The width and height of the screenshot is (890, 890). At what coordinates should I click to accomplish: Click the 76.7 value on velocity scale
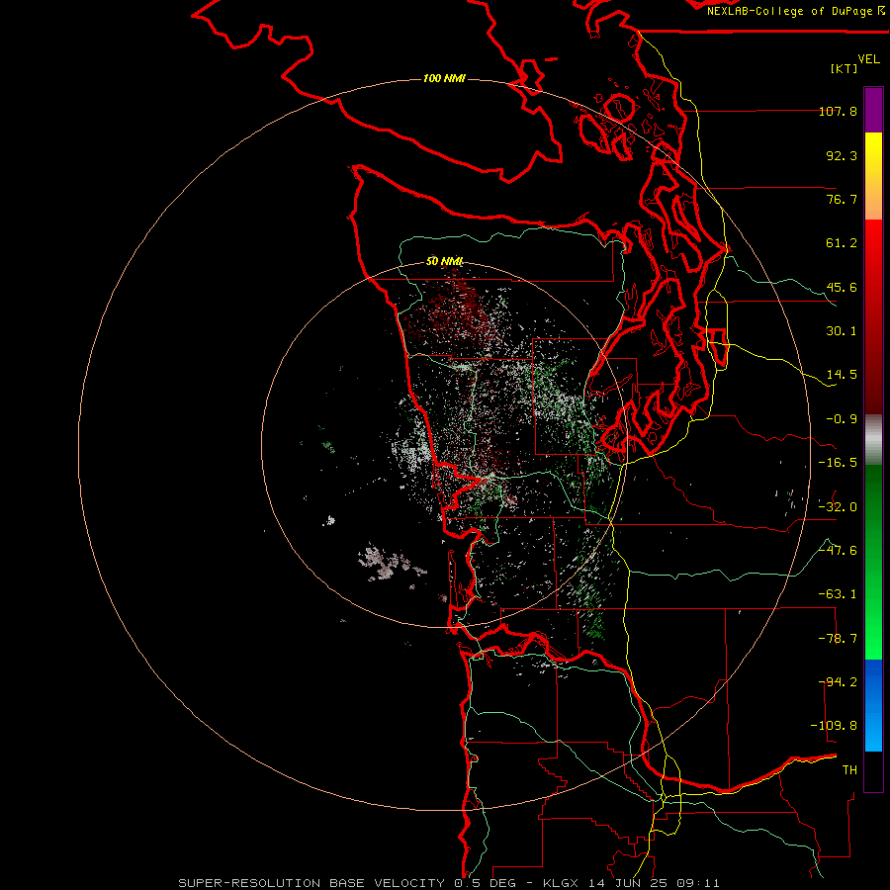tap(842, 199)
